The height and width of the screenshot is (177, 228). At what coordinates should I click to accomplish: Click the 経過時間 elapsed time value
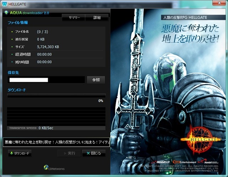click(x=44, y=54)
